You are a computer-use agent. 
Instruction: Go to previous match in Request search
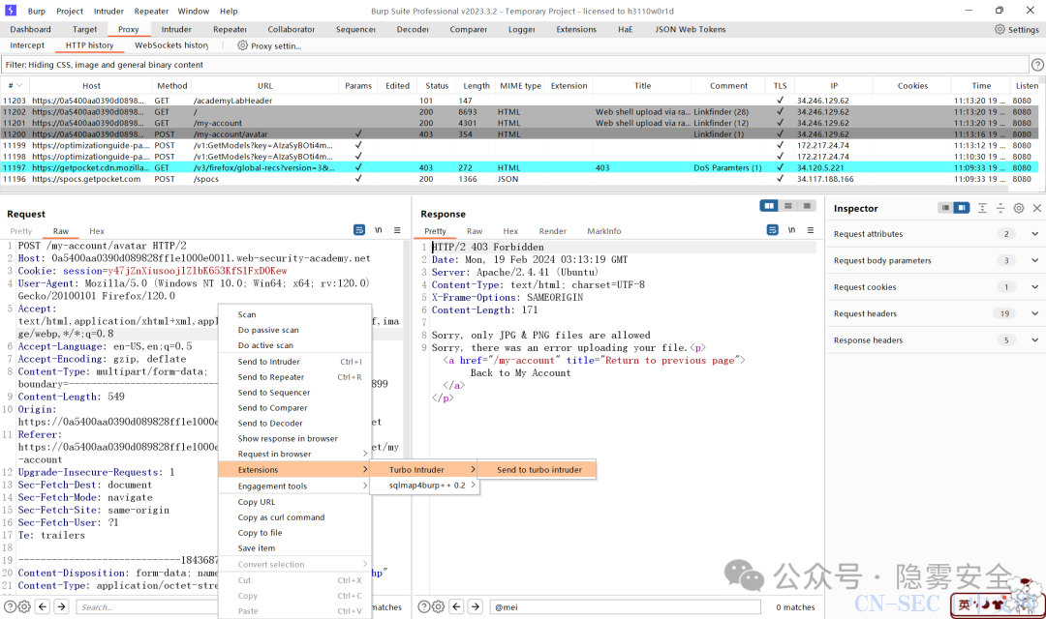click(43, 606)
